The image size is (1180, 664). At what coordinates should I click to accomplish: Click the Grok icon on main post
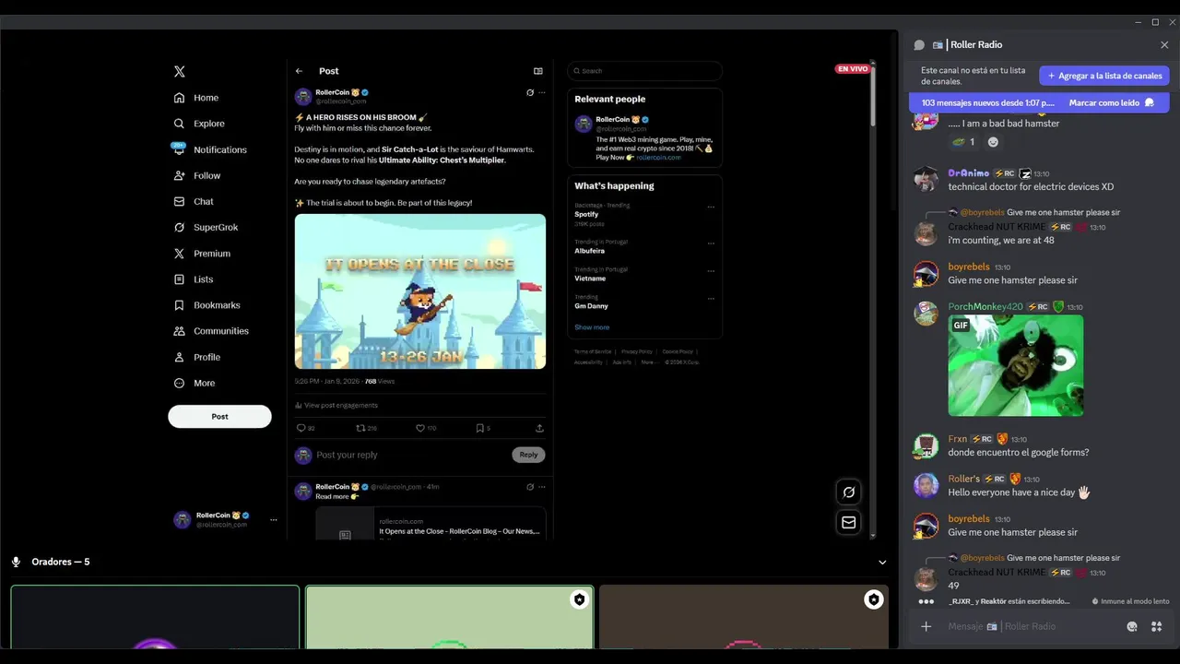(530, 92)
